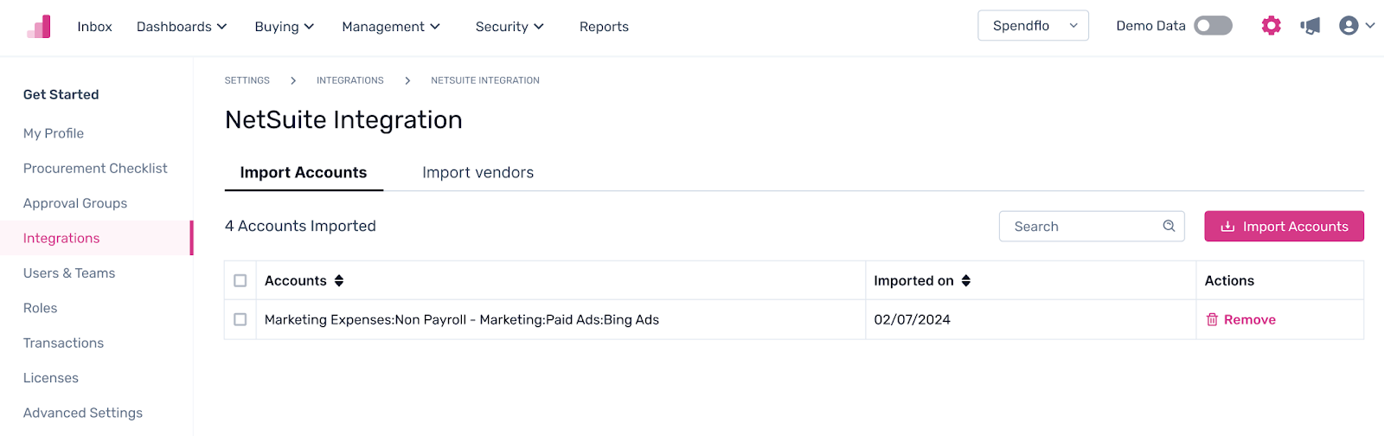Screen dimensions: 1384x436
Task: Open Advanced Settings in the sidebar
Action: point(83,413)
